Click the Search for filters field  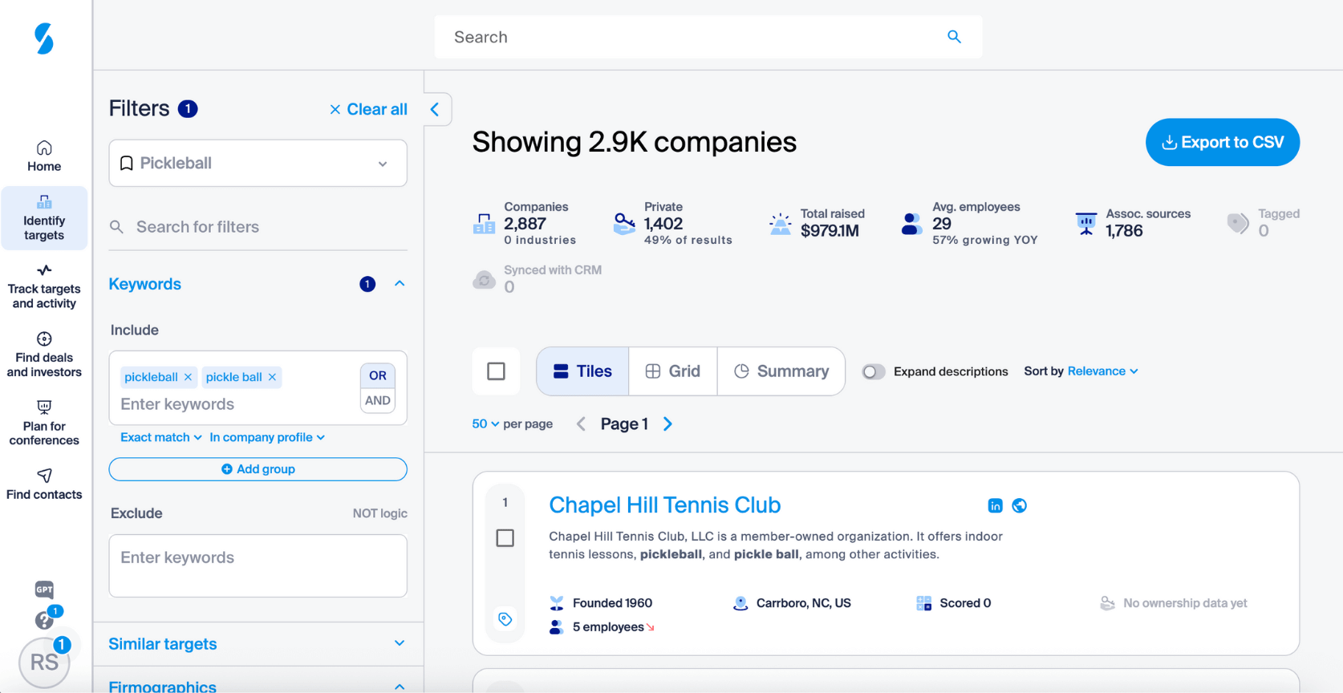258,227
